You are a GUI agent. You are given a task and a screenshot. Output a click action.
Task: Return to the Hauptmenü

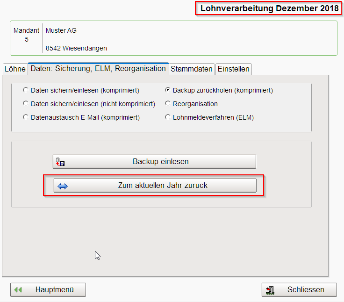tap(48, 290)
